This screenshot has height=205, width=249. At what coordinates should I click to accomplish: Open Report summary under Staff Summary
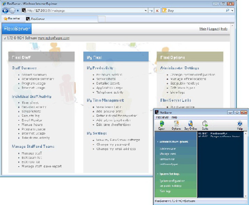click(34, 75)
